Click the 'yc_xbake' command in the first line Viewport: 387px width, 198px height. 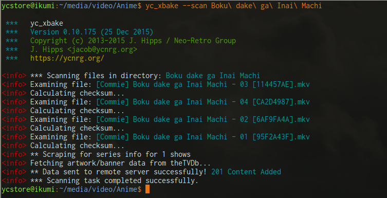pos(162,6)
